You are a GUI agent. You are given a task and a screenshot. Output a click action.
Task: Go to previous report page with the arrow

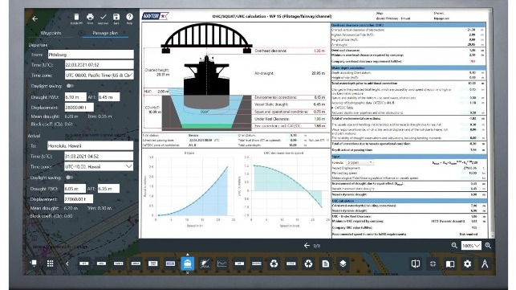coord(307,246)
